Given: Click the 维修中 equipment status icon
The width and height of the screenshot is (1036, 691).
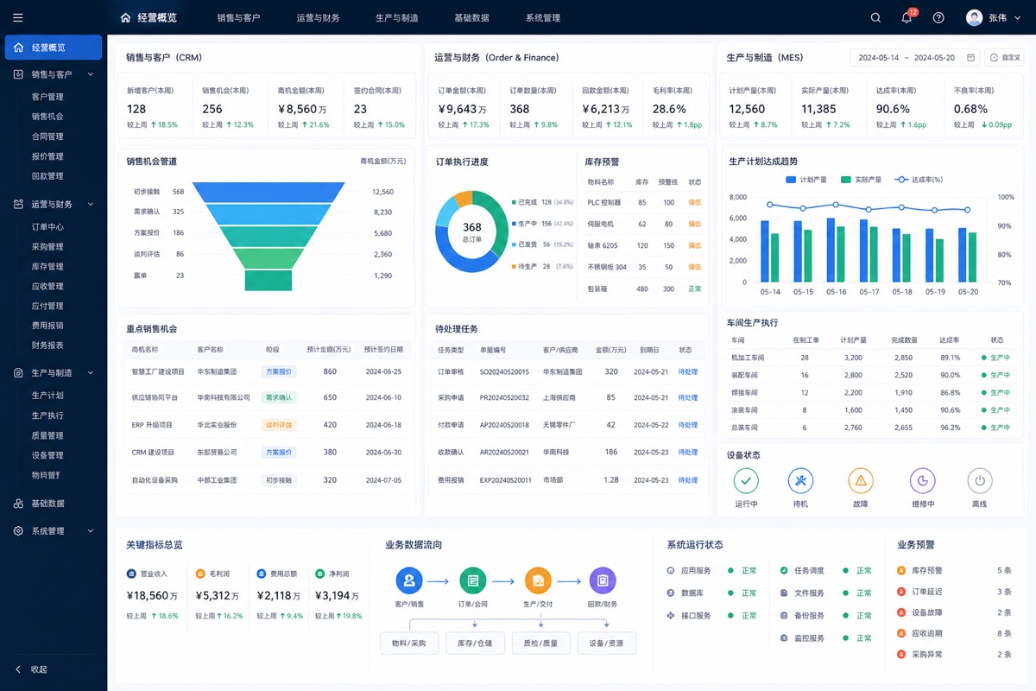Looking at the screenshot, I should pos(922,481).
